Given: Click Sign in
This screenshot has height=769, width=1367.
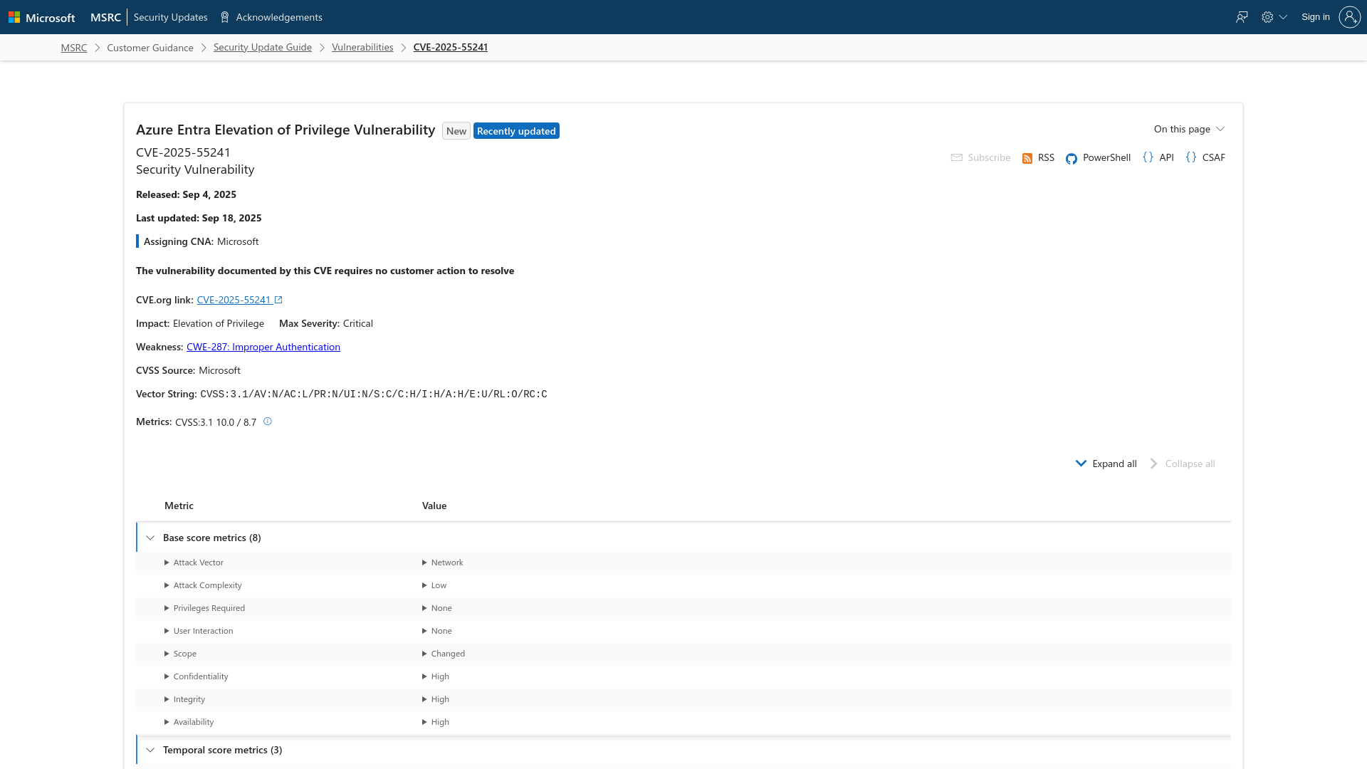Looking at the screenshot, I should click(x=1316, y=17).
